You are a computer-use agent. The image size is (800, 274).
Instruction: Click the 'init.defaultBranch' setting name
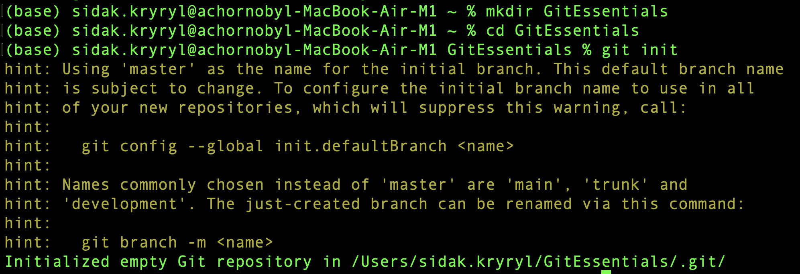point(360,146)
